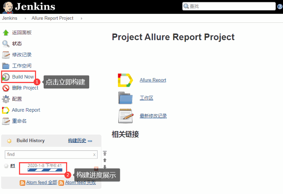This screenshot has height=194, width=283.
Task: Open sidebar Allure Report entry
Action: pyautogui.click(x=26, y=110)
